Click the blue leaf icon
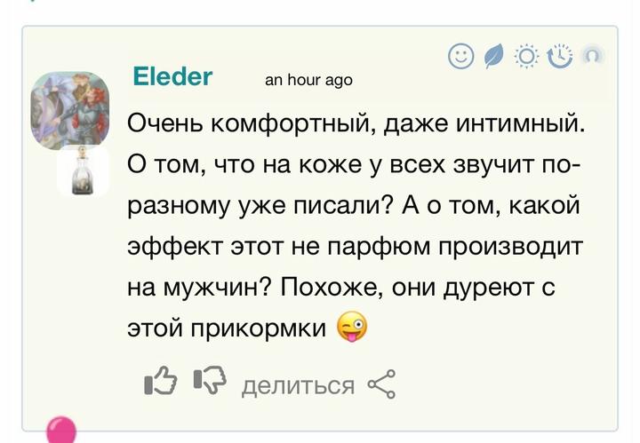Viewport: 640px width, 443px height. pyautogui.click(x=494, y=57)
